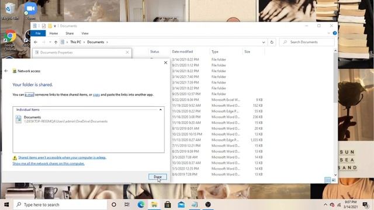The width and height of the screenshot is (374, 210).
Task: Click the folder icon in Explorer title bar
Action: tap(50, 26)
